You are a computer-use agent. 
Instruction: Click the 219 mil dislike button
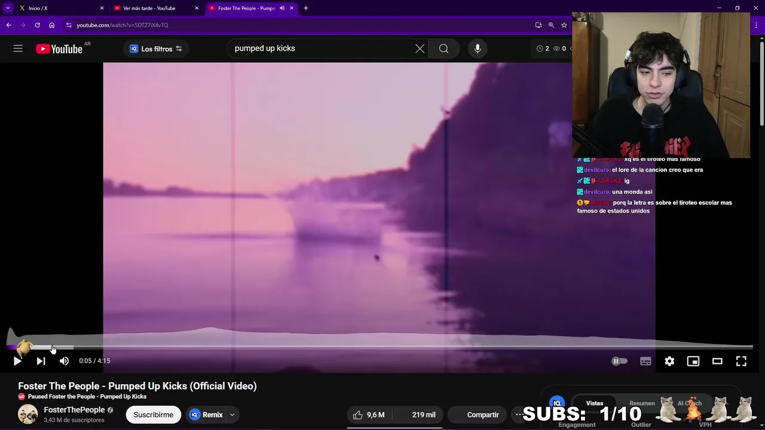418,414
